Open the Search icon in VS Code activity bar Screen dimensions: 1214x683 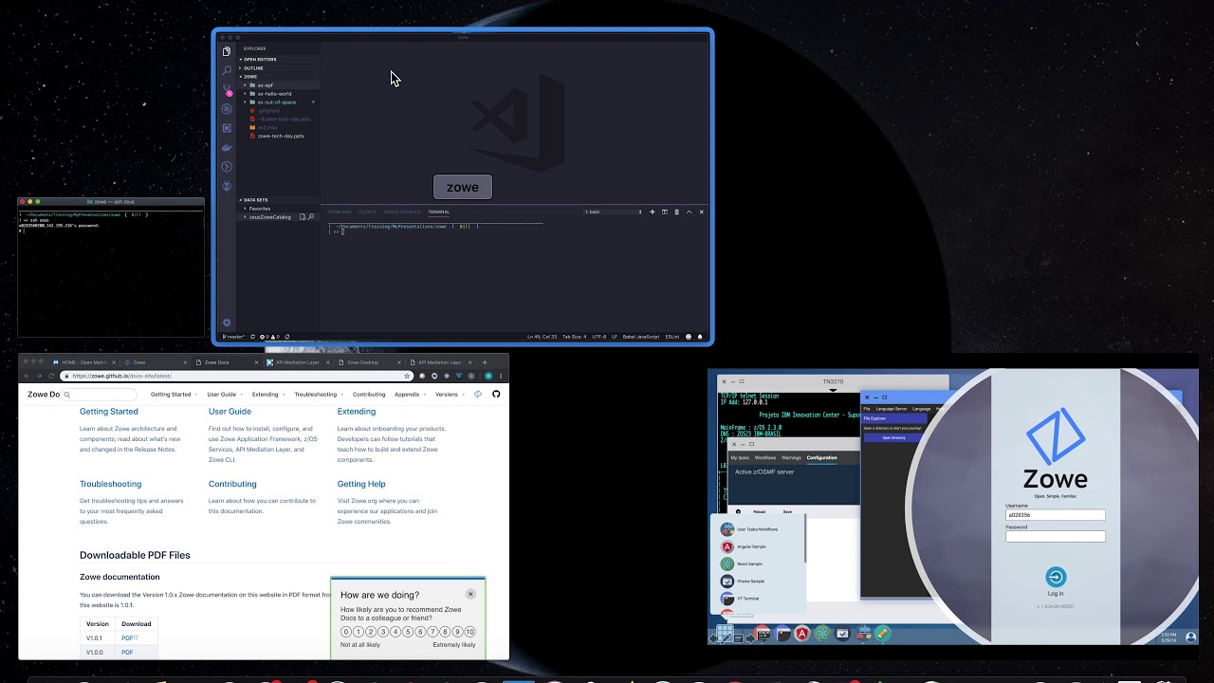pyautogui.click(x=227, y=70)
